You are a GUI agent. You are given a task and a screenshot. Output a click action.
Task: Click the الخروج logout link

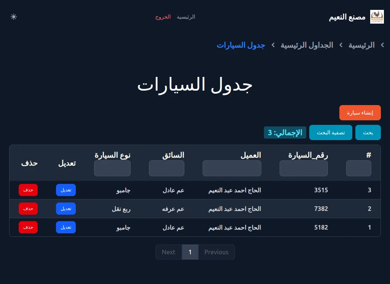click(163, 17)
